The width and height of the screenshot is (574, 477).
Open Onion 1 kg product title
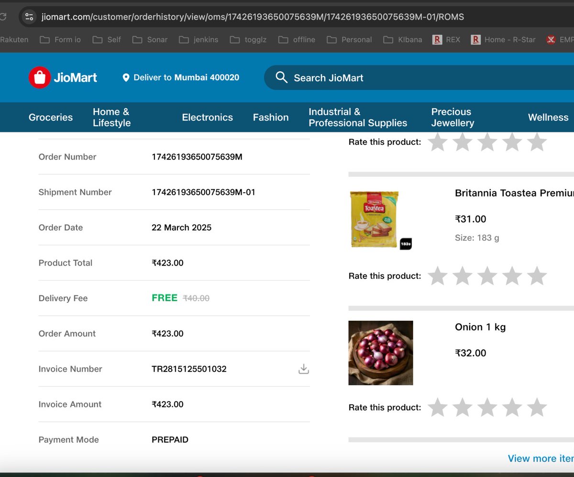[x=480, y=327]
